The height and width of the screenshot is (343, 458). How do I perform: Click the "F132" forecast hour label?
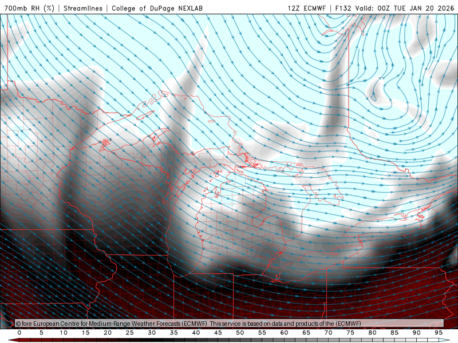coord(343,8)
